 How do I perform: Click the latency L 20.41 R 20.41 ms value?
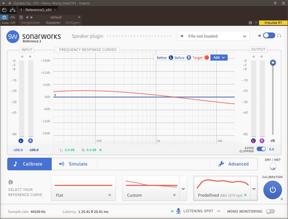pyautogui.click(x=94, y=212)
